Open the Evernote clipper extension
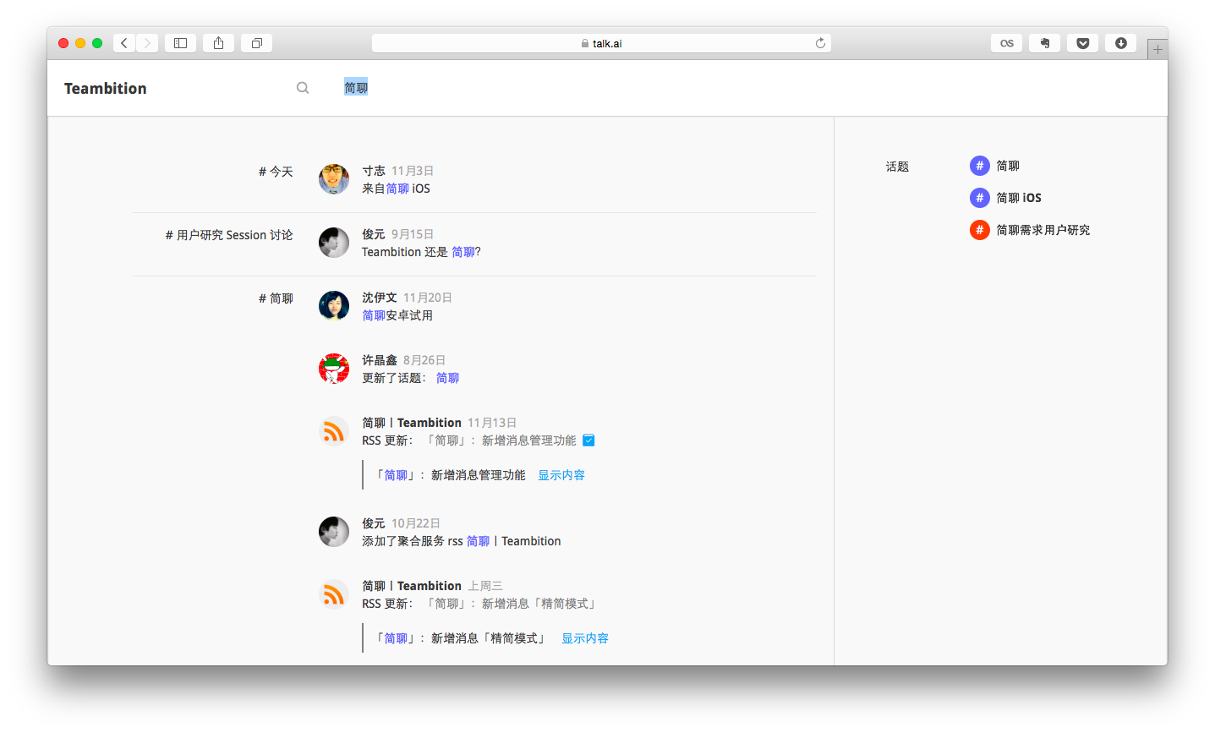The width and height of the screenshot is (1215, 733). click(x=1045, y=43)
